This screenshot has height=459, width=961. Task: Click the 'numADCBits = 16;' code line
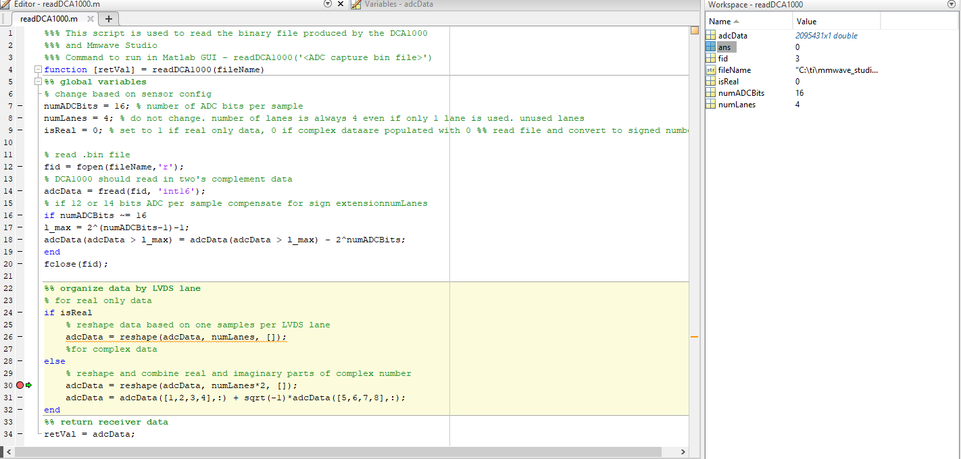(x=87, y=106)
